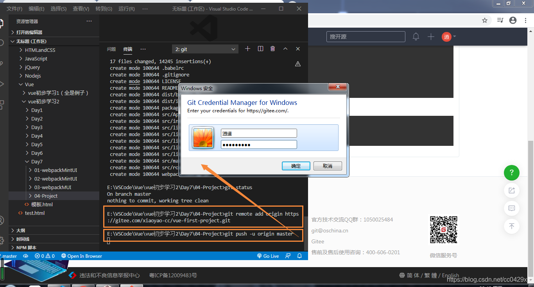This screenshot has width=534, height=287.
Task: Open 查看(V) menu
Action: tap(81, 9)
